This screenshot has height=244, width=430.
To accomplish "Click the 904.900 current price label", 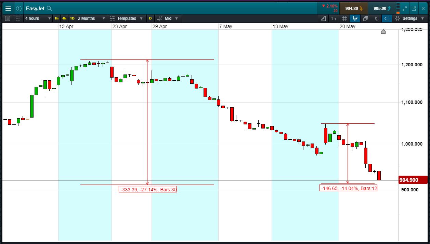I will (413, 180).
